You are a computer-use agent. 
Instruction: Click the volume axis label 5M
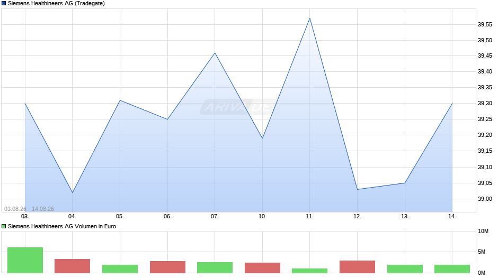(x=482, y=252)
